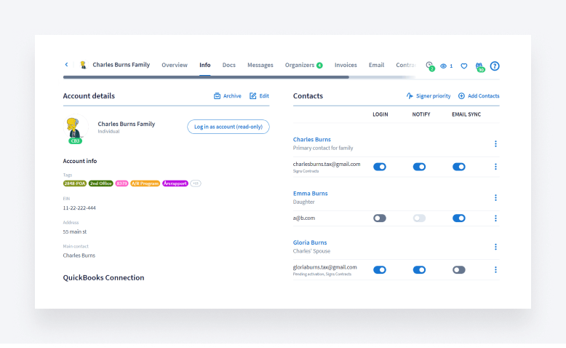
Task: Open three-dot menu for Charles Burns contact
Action: [495, 143]
